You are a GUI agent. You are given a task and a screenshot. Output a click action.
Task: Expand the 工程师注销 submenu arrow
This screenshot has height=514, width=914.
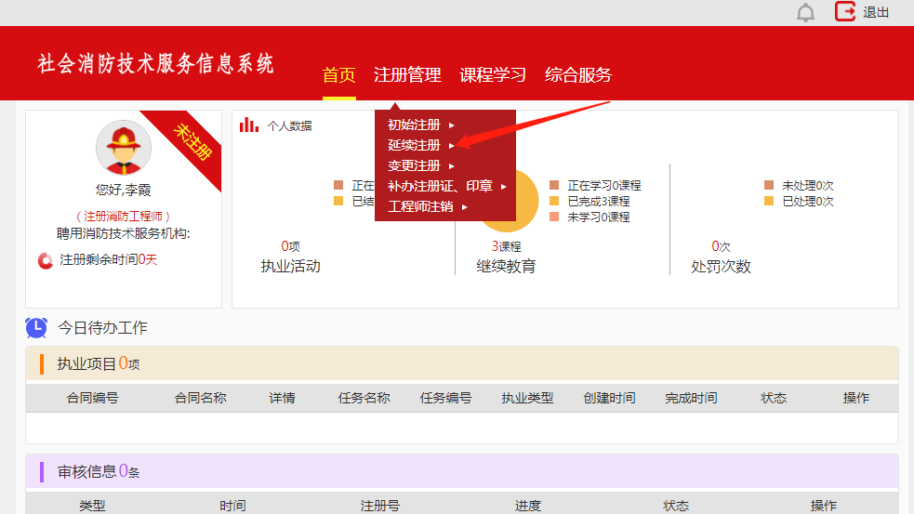coord(465,207)
